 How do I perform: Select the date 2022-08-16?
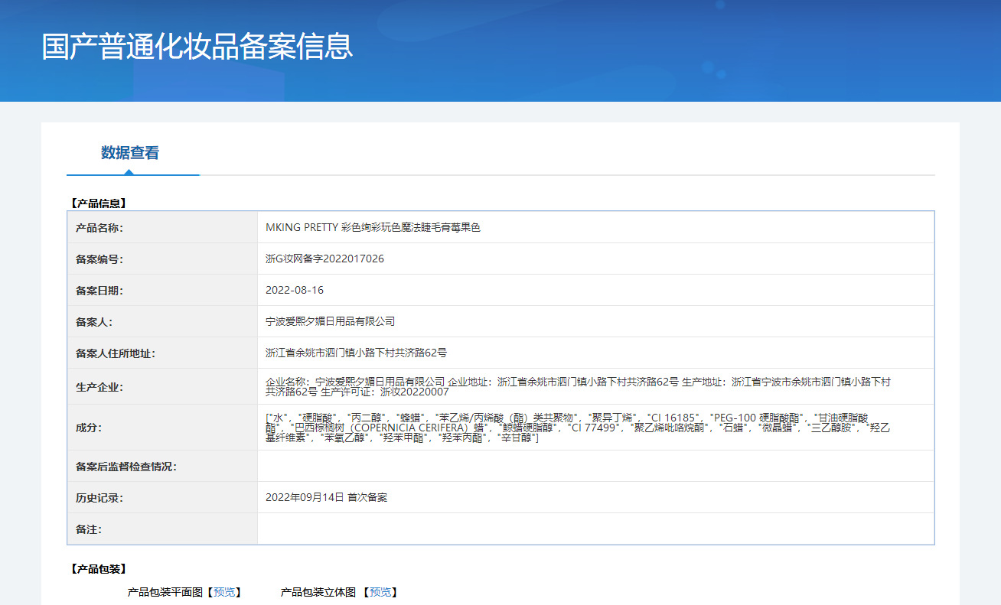click(x=295, y=290)
